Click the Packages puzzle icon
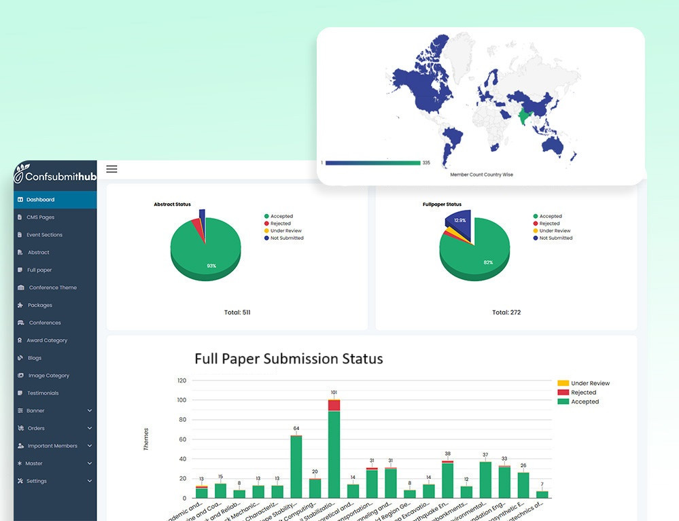This screenshot has width=679, height=521. point(20,305)
